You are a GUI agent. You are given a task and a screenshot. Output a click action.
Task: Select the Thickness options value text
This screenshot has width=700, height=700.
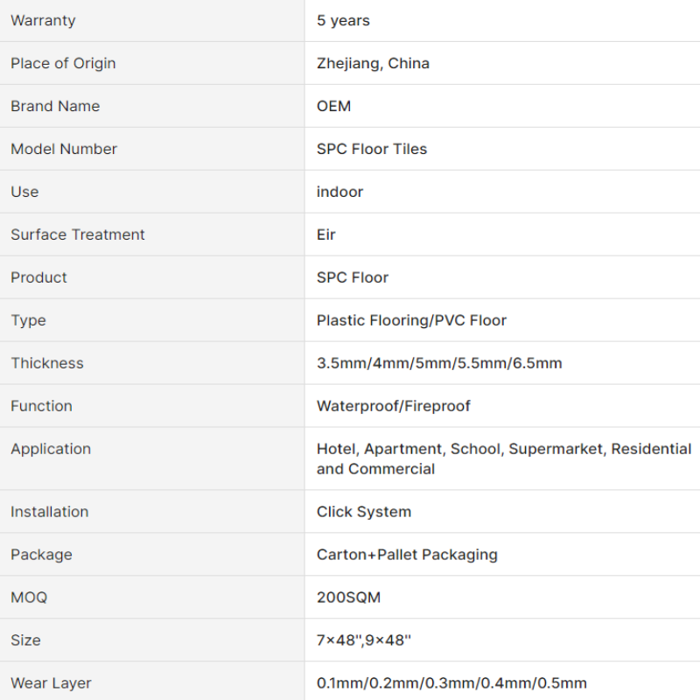pos(439,363)
